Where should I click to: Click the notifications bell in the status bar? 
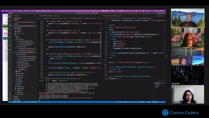pyautogui.click(x=164, y=102)
